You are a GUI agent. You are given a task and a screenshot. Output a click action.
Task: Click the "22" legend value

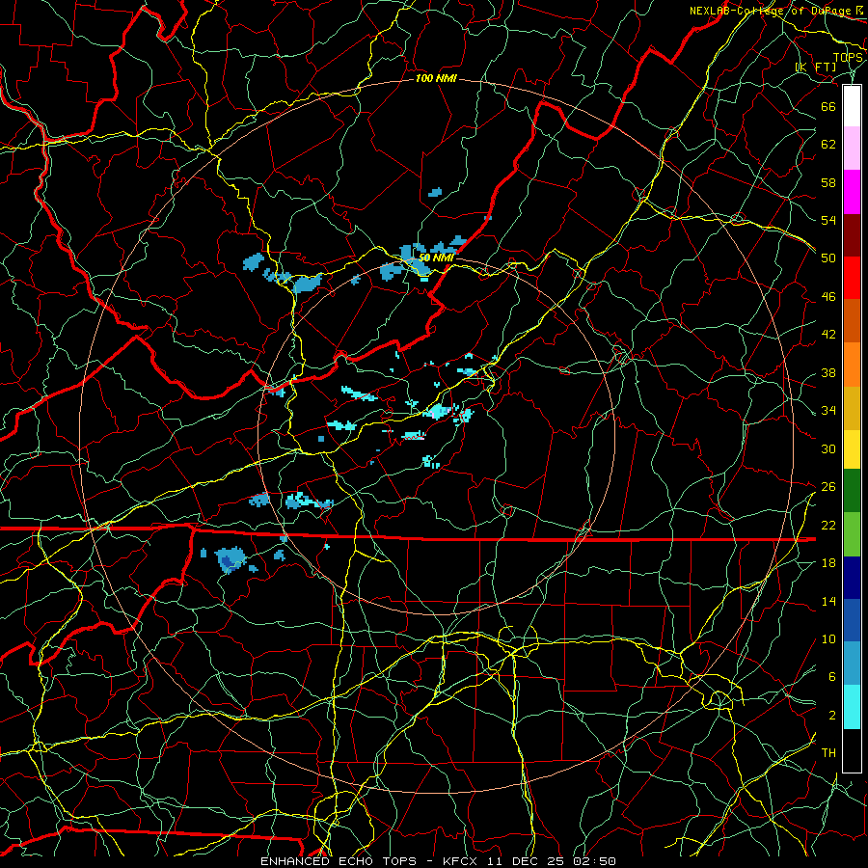[x=828, y=525]
